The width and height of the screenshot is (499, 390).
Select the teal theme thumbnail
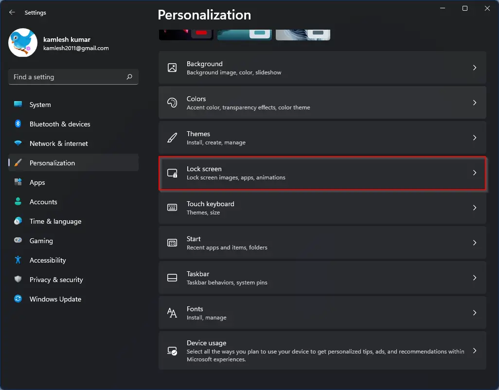click(245, 35)
